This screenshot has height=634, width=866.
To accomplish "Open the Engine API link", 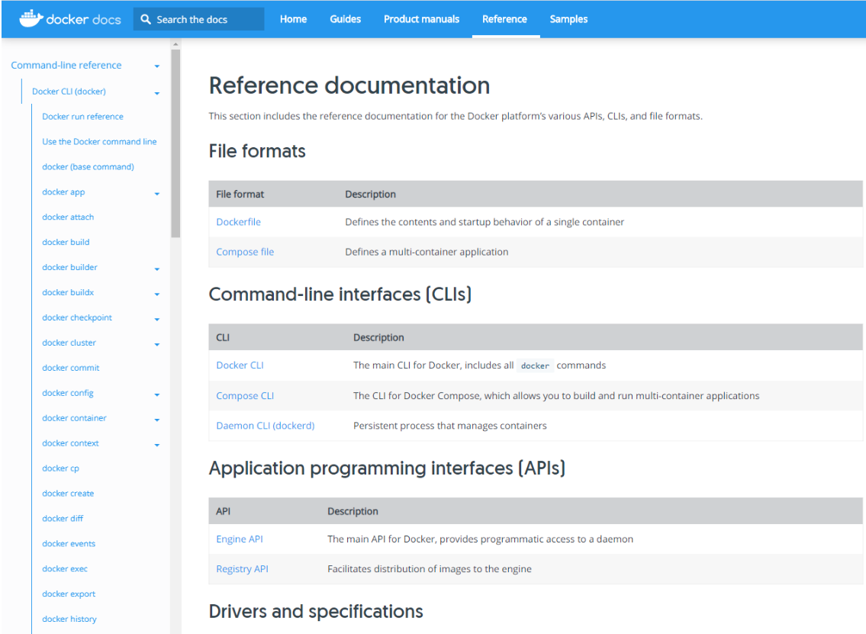I will (239, 539).
